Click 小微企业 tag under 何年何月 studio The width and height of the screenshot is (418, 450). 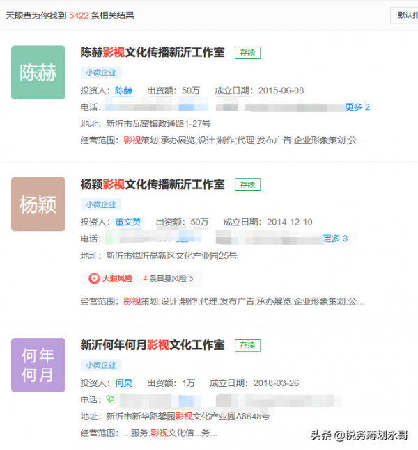pos(101,365)
